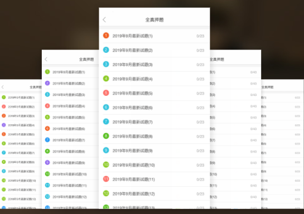Click orange number 1 icon on center screen
The image size is (304, 214).
pos(106,36)
